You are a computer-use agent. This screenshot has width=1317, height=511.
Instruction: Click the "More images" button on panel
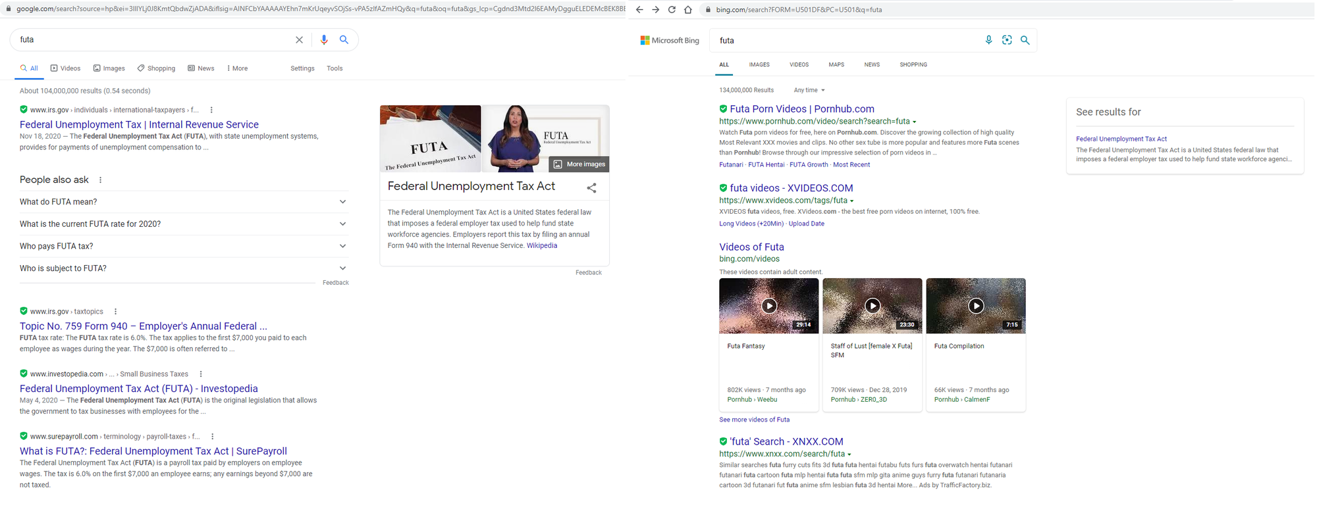click(579, 164)
